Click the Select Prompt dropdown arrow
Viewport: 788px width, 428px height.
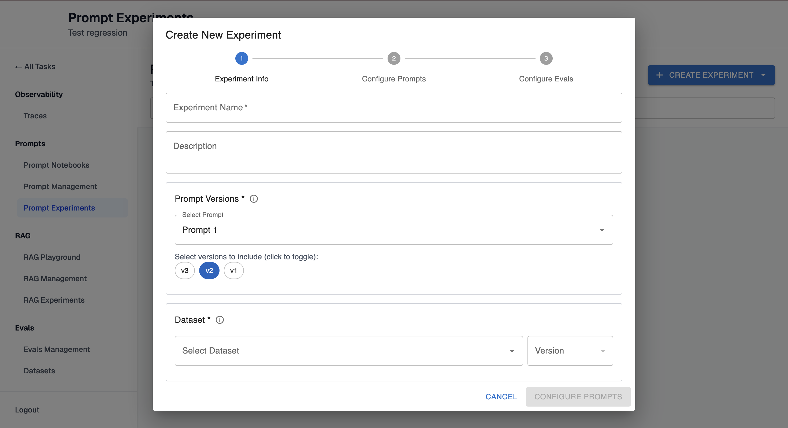coord(602,230)
